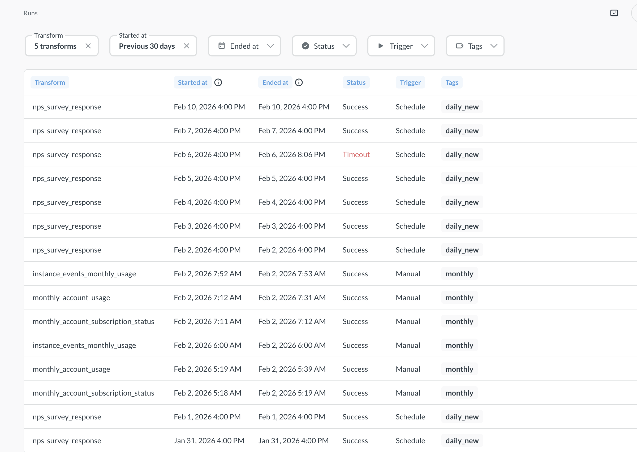Click the info icon beside Ended at

pos(299,82)
